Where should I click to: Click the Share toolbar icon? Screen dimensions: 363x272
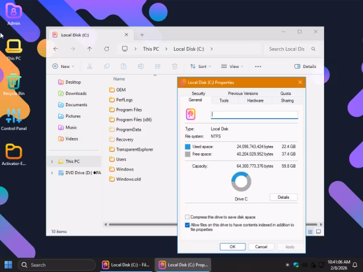coord(158,67)
